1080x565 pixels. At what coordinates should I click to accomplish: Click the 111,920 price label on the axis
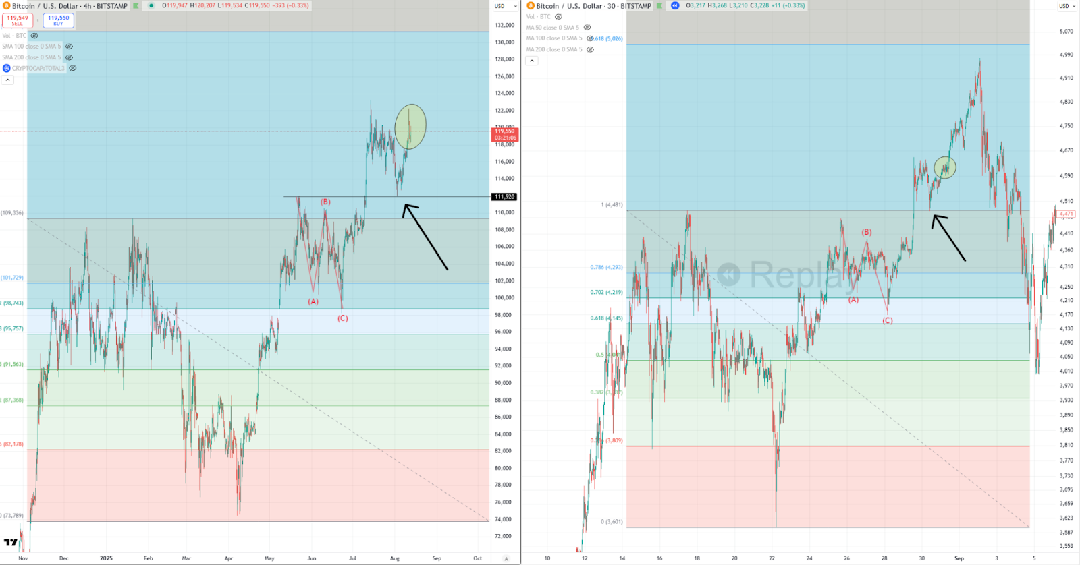pos(504,197)
